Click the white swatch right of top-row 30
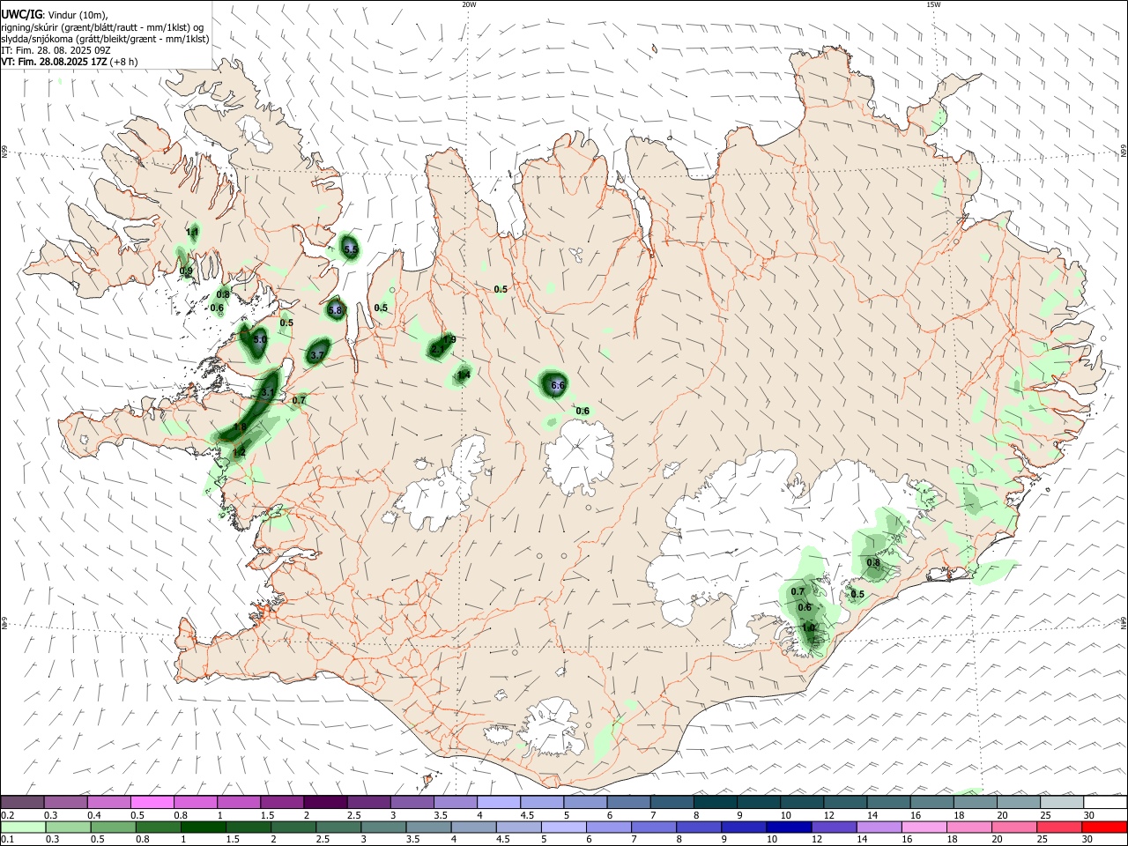Image resolution: width=1128 pixels, height=846 pixels. click(1104, 802)
